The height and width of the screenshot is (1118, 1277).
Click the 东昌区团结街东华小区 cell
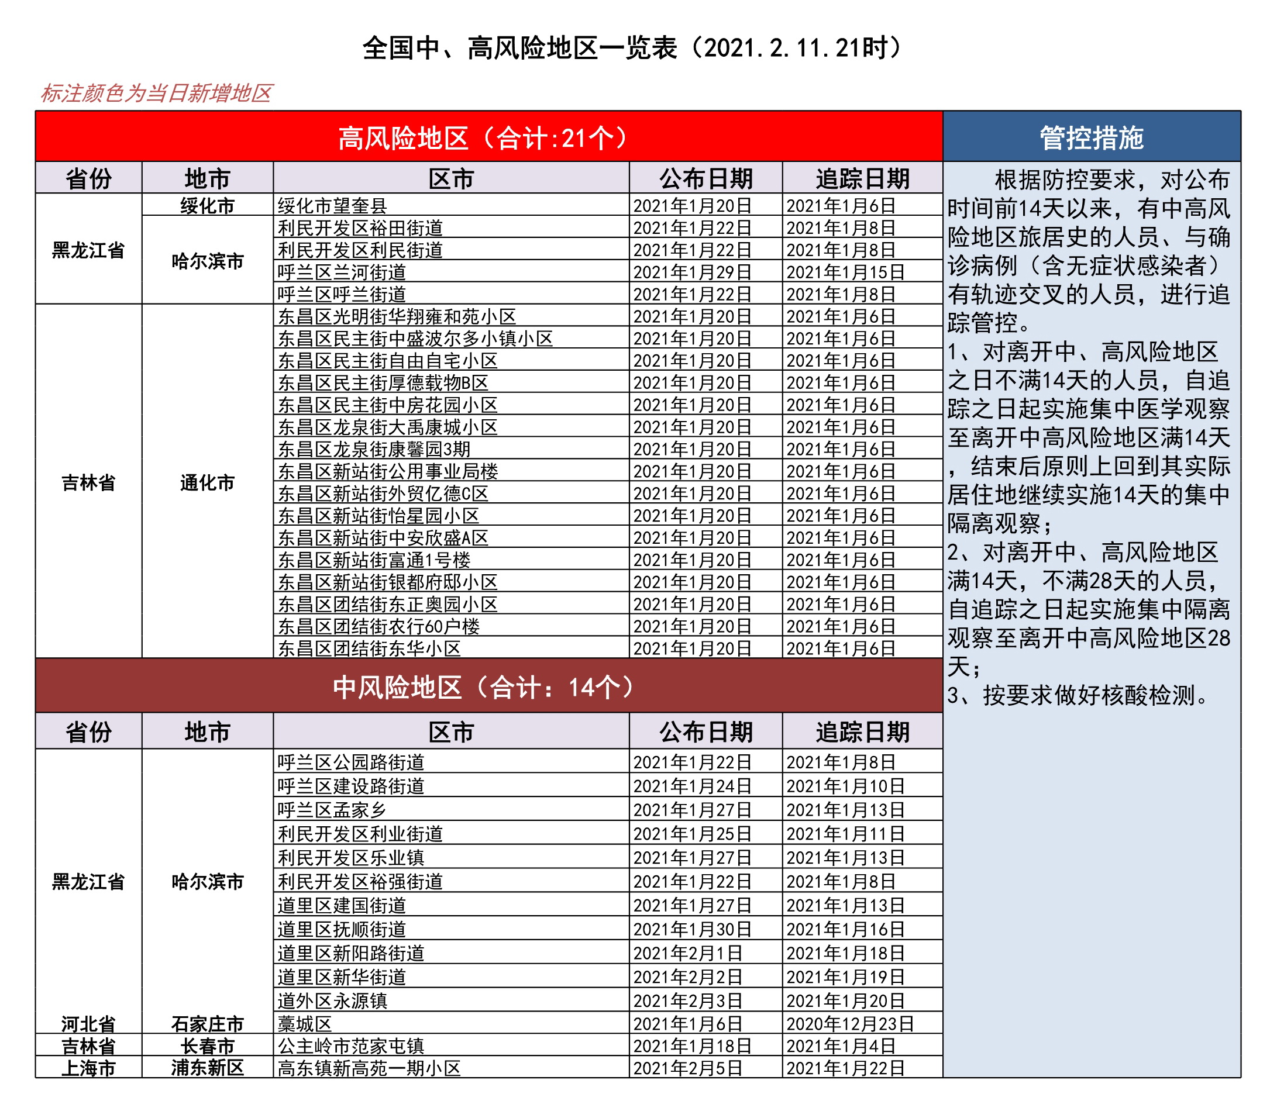369,648
